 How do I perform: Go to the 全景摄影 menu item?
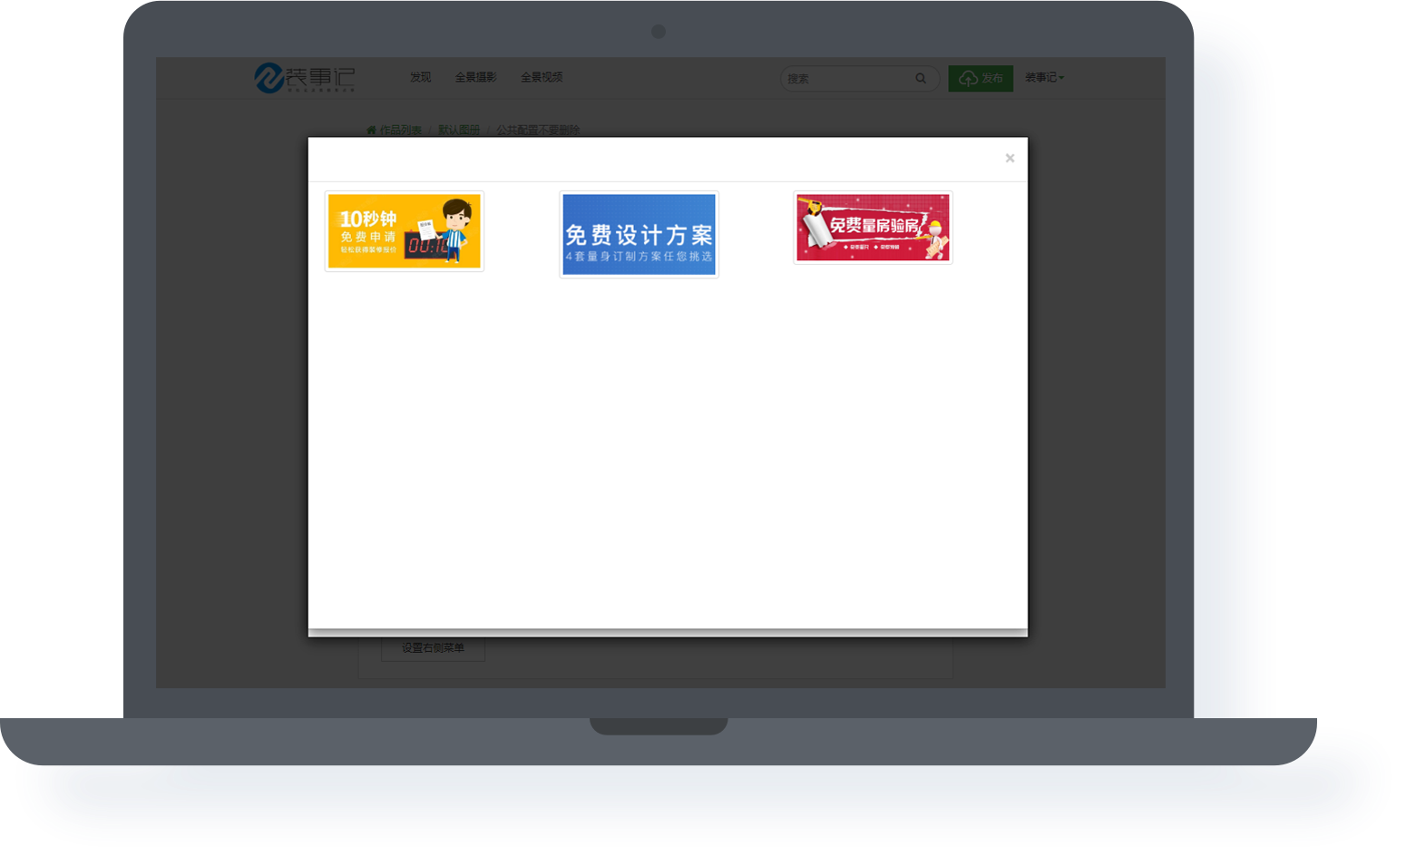[475, 78]
